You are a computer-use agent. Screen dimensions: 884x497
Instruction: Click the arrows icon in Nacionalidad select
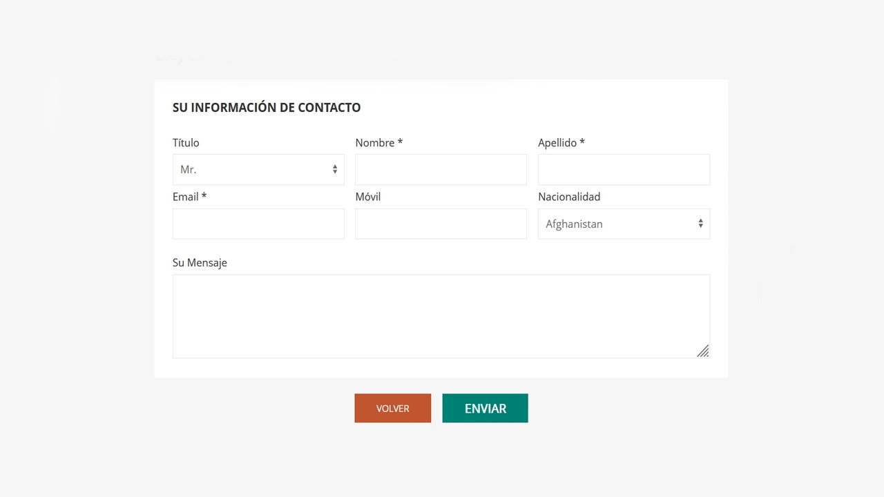700,224
